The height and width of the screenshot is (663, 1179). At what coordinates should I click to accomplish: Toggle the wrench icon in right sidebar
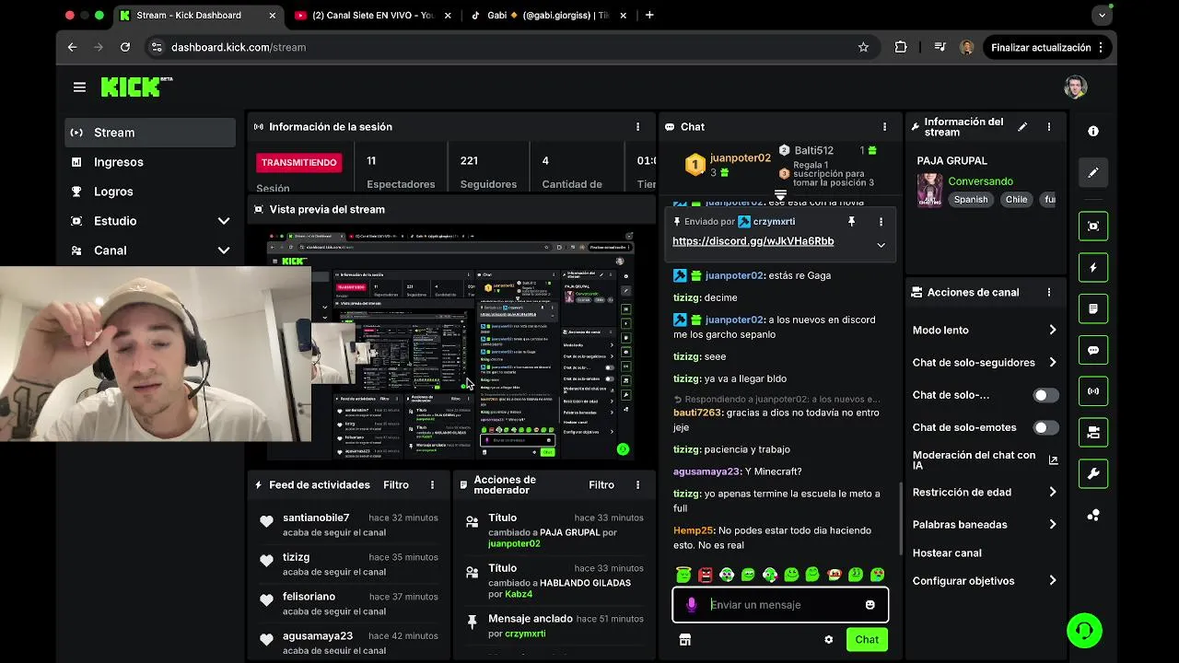click(x=1093, y=474)
